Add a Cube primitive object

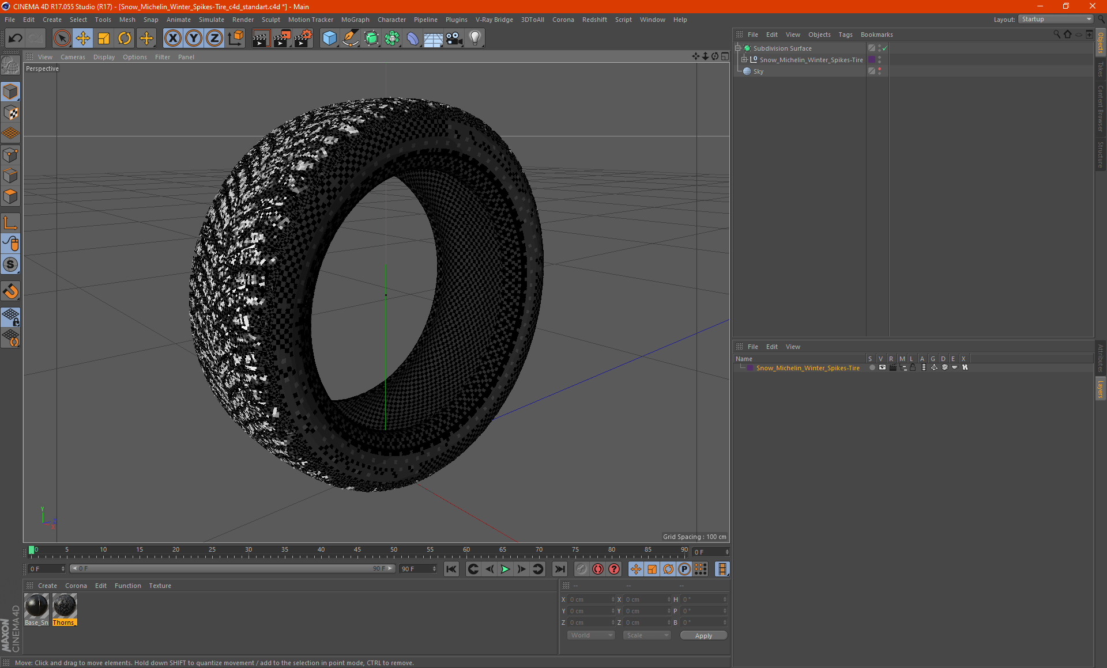coord(329,39)
